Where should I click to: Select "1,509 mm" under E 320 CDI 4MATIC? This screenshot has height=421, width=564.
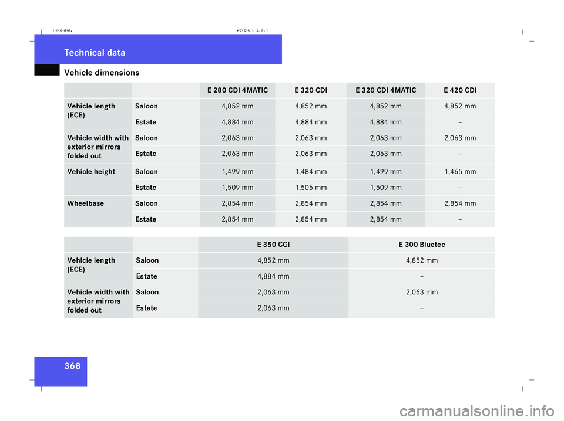385,188
